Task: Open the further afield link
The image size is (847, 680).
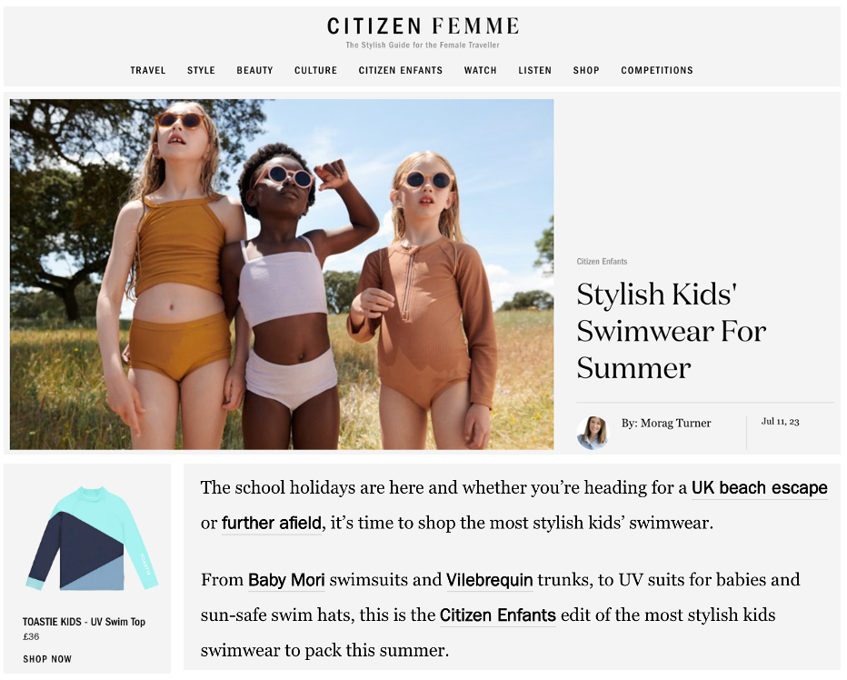Action: pyautogui.click(x=272, y=524)
